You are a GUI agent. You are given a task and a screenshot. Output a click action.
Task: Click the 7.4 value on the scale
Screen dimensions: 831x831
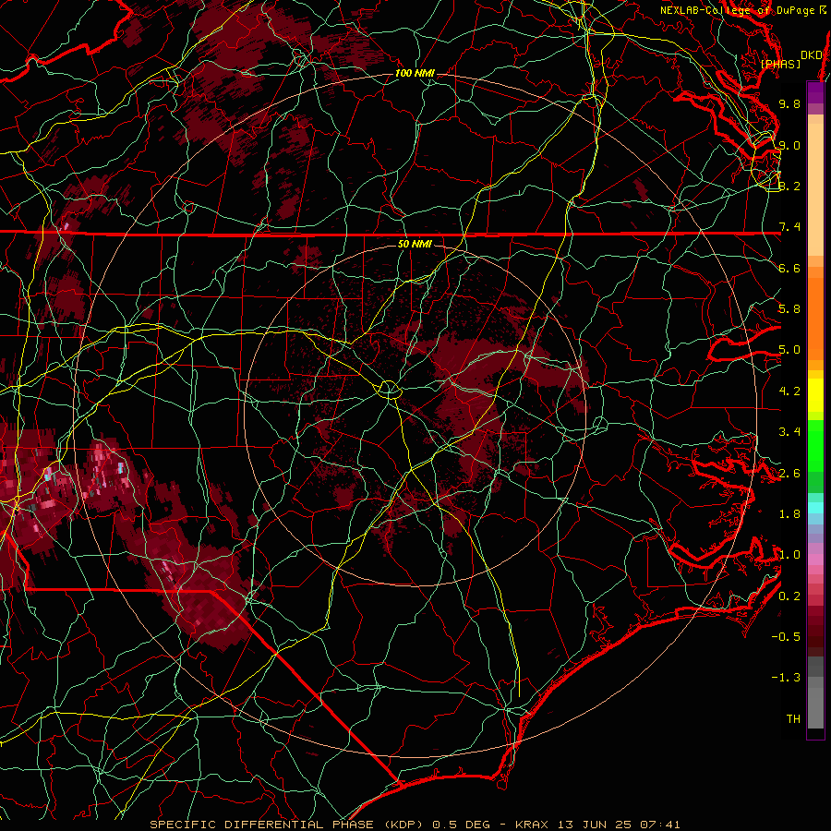point(789,227)
